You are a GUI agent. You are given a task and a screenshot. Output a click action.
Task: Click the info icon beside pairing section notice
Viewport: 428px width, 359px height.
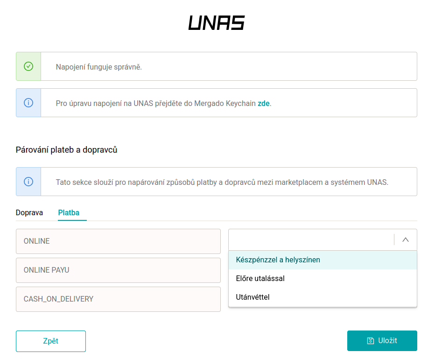pos(28,182)
